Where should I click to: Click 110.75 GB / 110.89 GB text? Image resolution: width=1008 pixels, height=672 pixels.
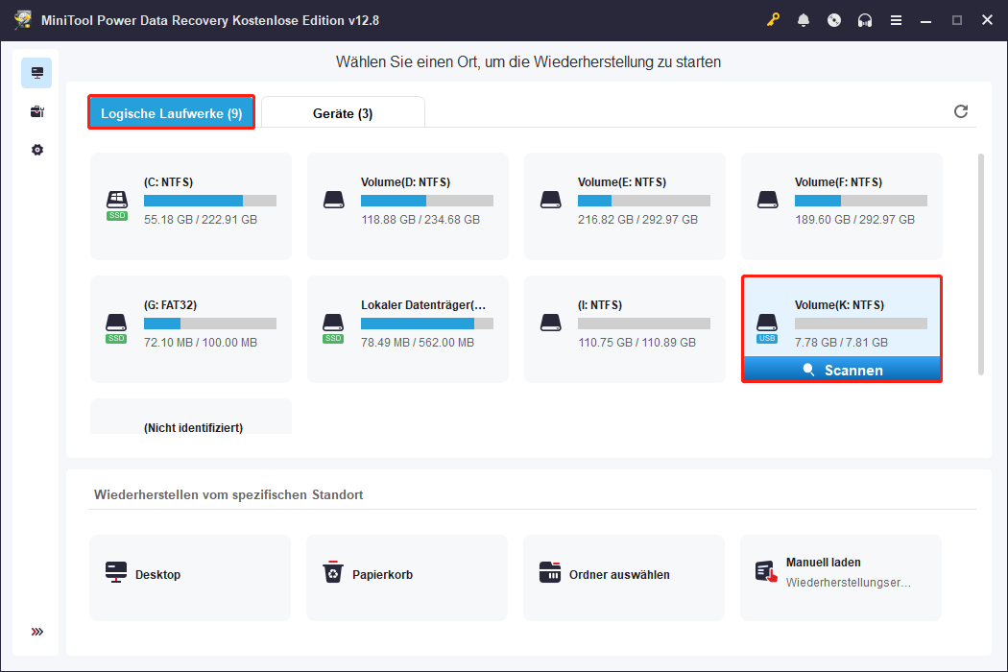[636, 343]
